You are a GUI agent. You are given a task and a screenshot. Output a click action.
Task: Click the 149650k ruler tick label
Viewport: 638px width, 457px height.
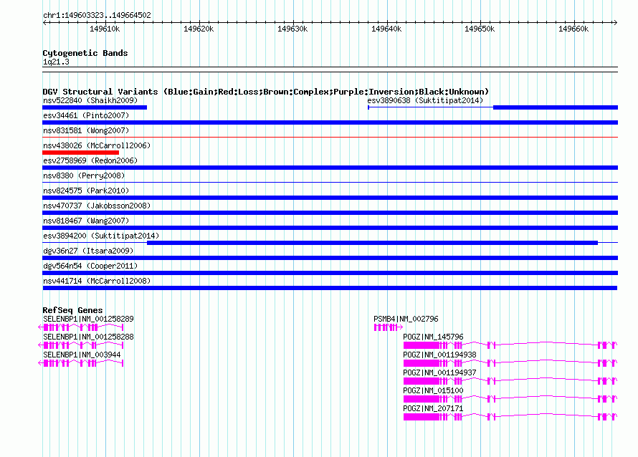(x=480, y=29)
